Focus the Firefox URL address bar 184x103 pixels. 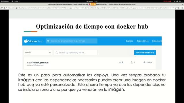tap(90, 8)
